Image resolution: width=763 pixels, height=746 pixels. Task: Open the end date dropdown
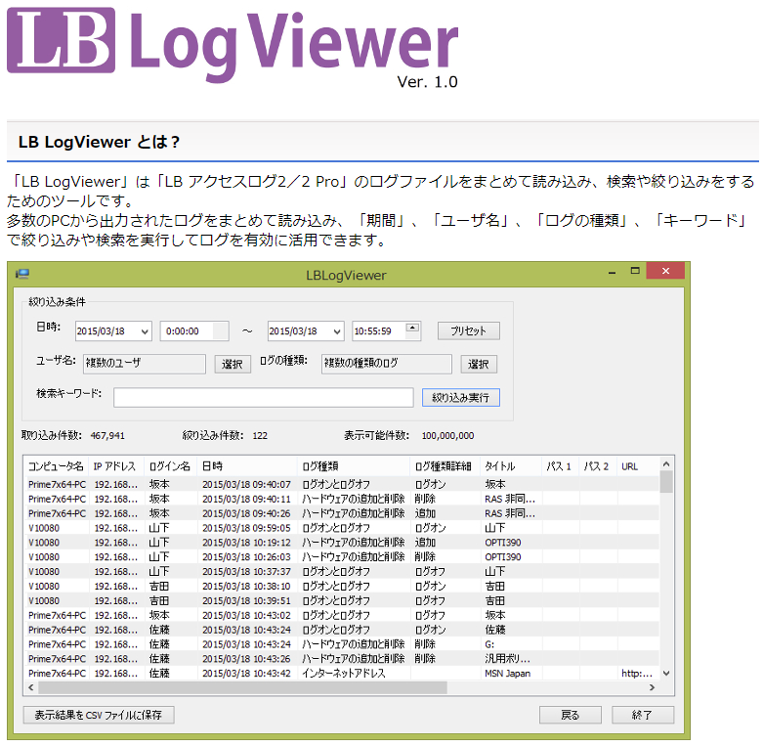click(336, 331)
